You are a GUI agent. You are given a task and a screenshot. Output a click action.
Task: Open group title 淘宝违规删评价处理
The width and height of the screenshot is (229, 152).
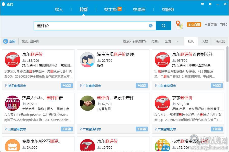click(x=115, y=54)
